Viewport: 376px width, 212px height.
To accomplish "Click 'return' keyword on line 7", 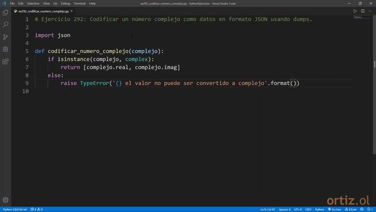I will tap(70, 67).
